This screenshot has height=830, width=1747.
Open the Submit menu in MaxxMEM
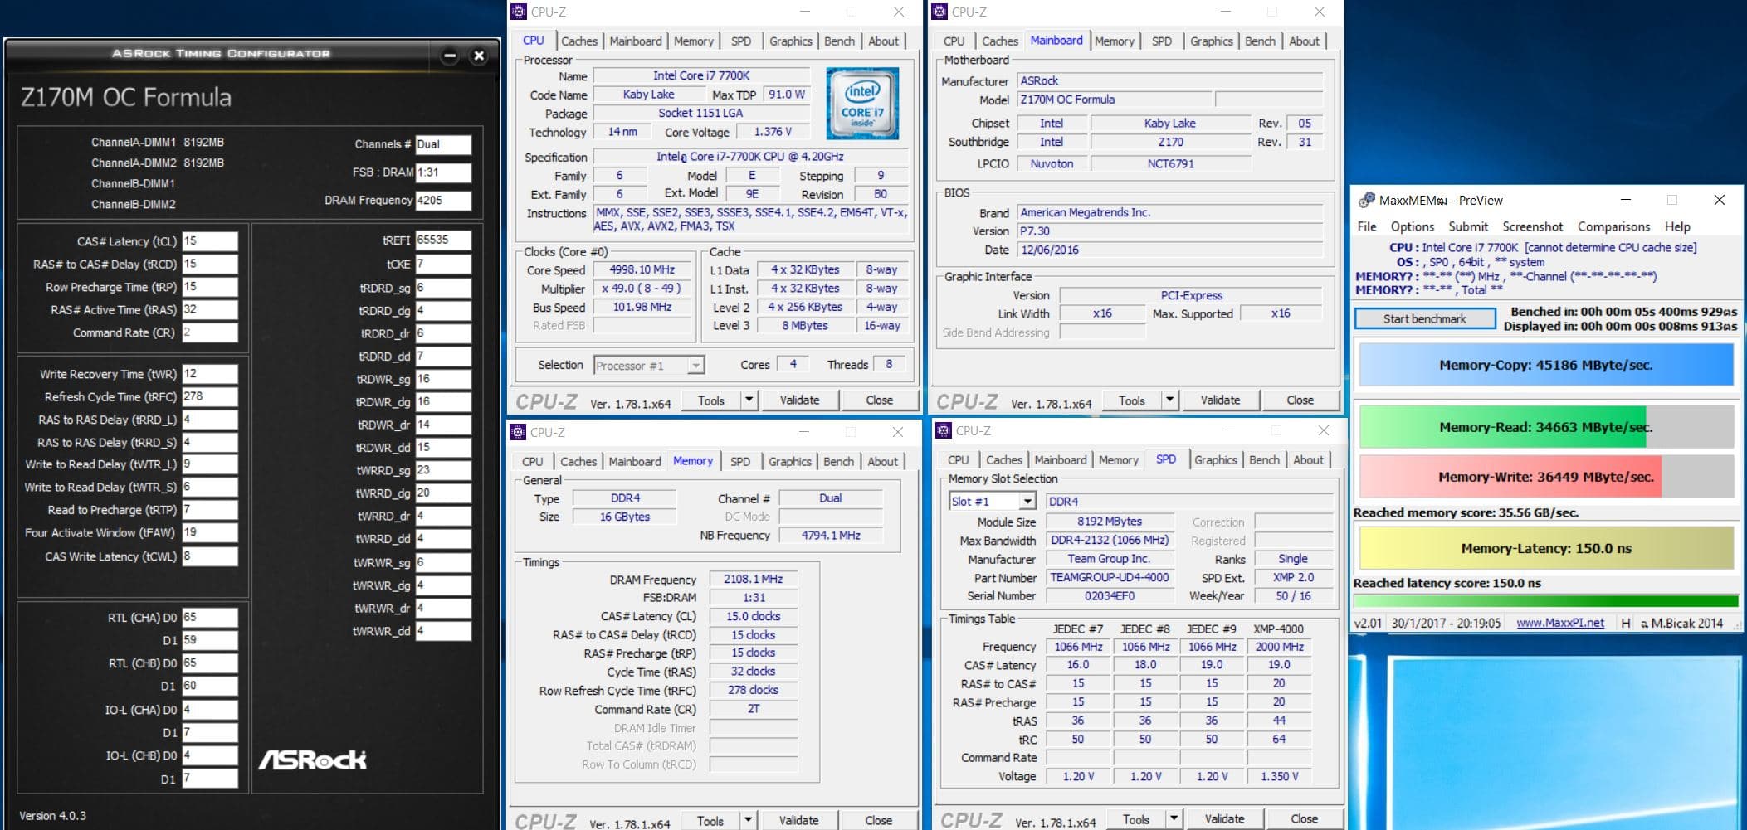tap(1467, 226)
